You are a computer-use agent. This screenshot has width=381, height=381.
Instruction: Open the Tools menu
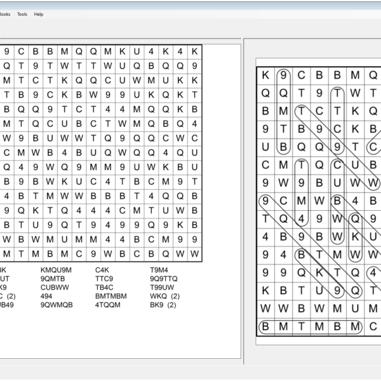22,14
